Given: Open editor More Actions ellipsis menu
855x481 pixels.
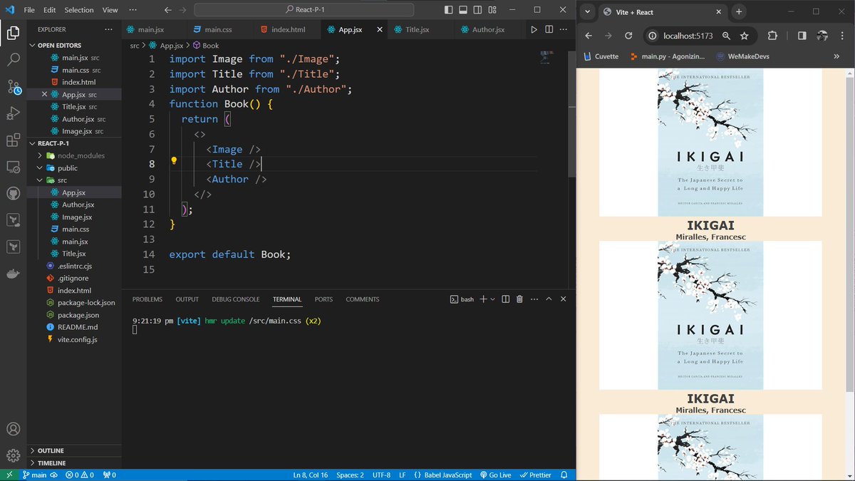Looking at the screenshot, I should 564,29.
